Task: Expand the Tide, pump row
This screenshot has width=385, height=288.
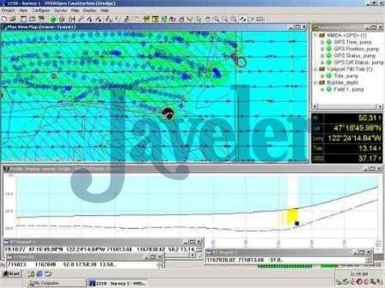Action: pyautogui.click(x=323, y=76)
